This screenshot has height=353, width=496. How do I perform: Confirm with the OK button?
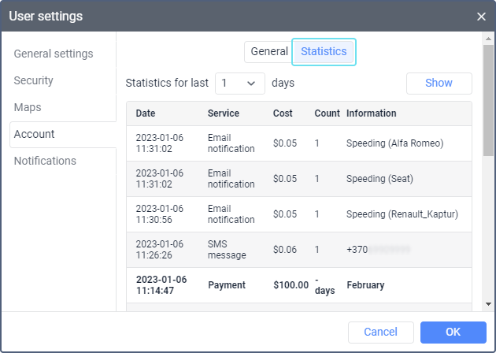coord(453,332)
